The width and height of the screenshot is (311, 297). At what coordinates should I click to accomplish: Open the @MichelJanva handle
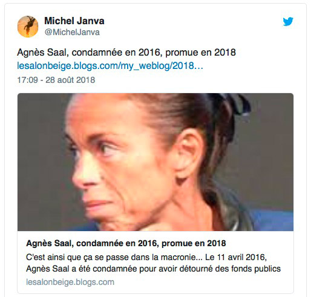[72, 32]
